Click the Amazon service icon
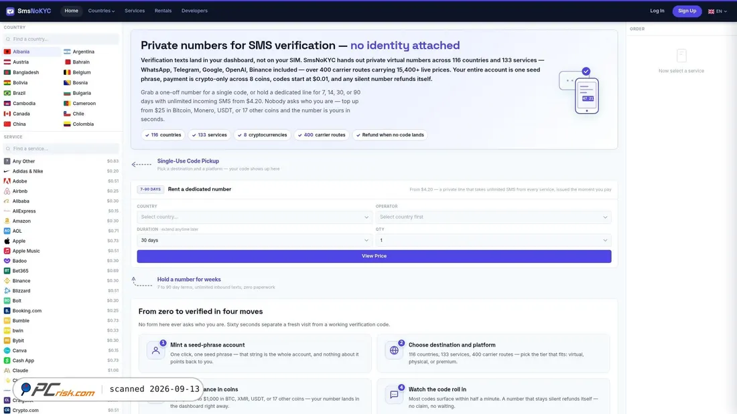The height and width of the screenshot is (414, 737). click(x=7, y=221)
